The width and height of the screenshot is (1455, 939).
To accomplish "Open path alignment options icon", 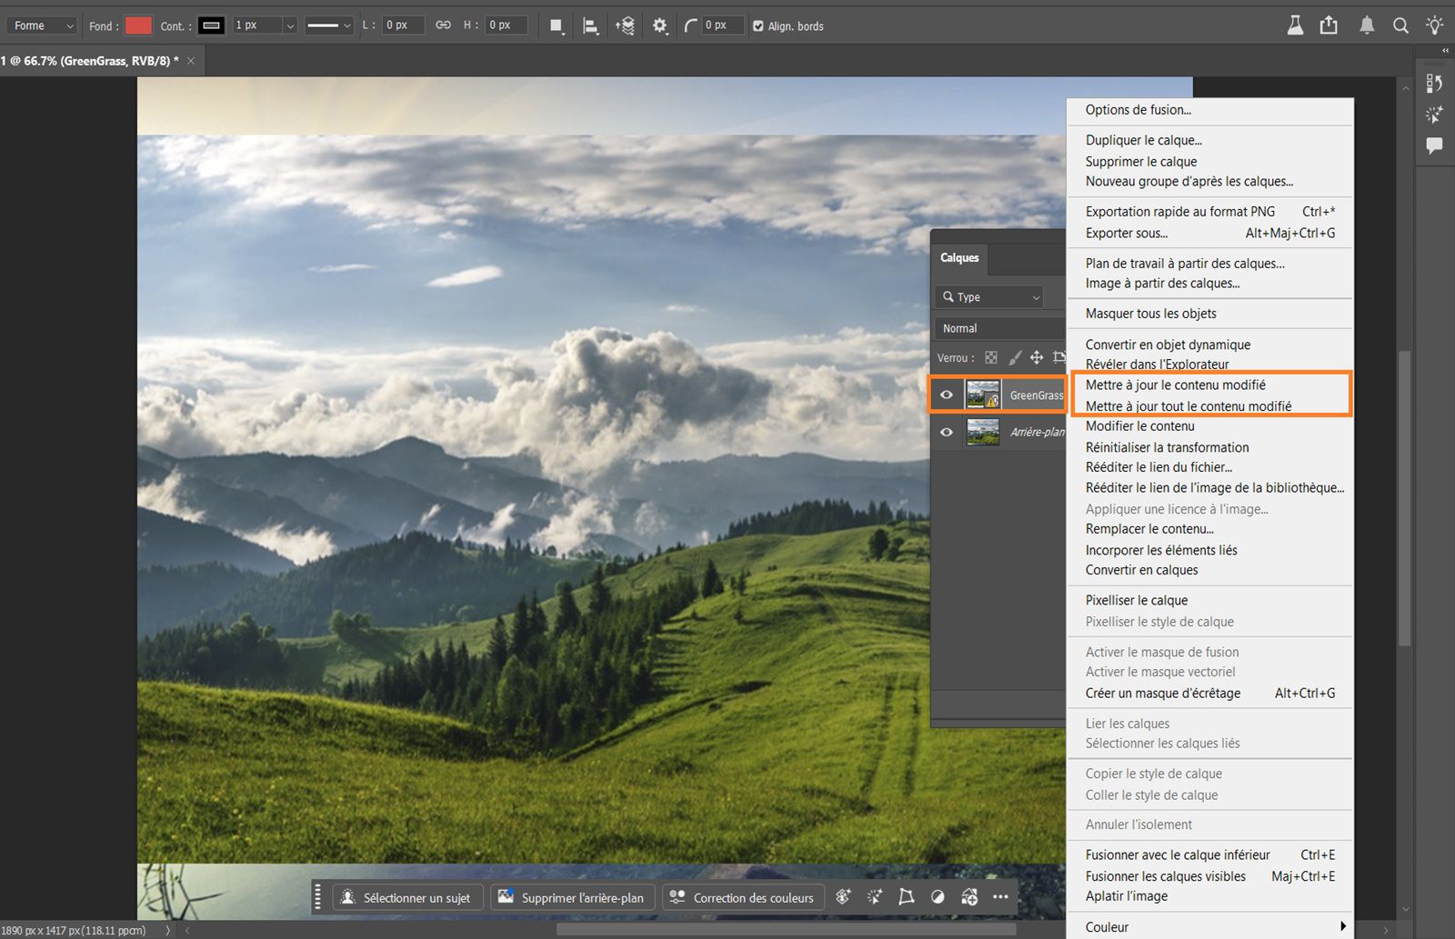I will (x=590, y=26).
